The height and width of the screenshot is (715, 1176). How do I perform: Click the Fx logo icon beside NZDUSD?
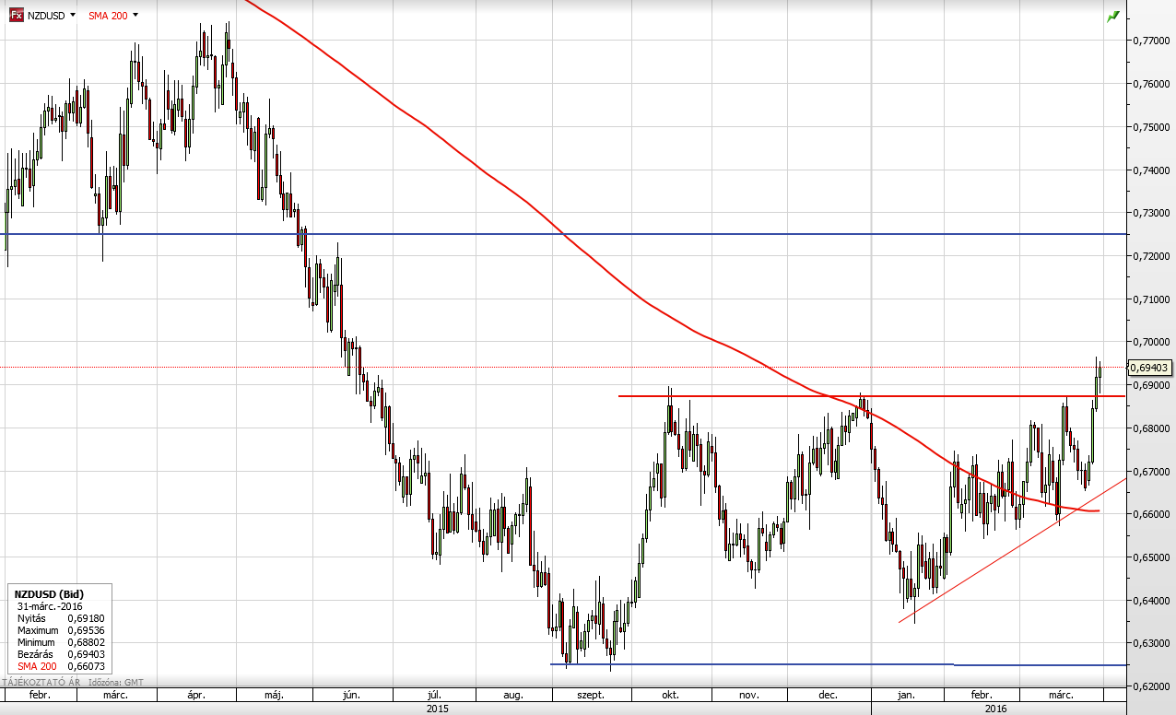pyautogui.click(x=17, y=16)
